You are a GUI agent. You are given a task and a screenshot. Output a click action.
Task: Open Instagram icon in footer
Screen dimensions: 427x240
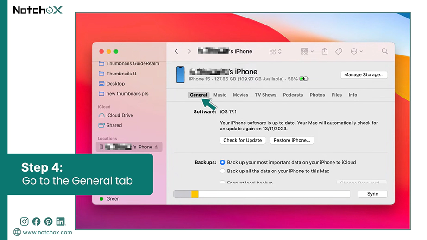point(24,222)
